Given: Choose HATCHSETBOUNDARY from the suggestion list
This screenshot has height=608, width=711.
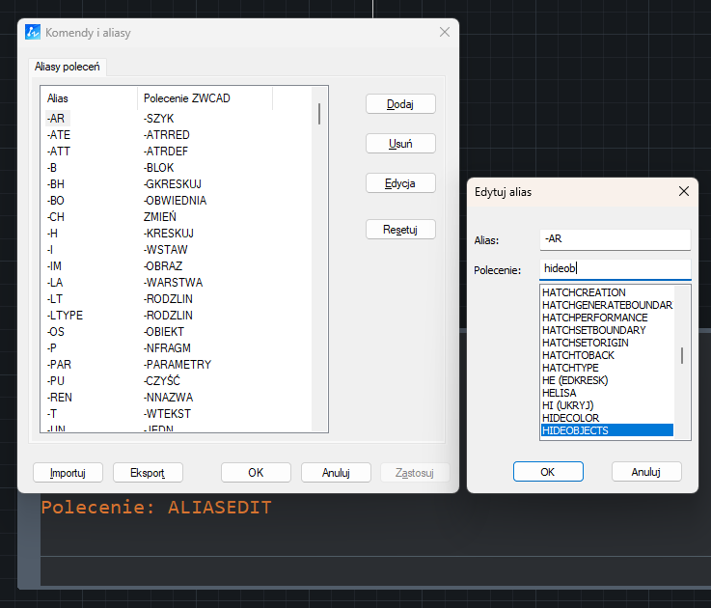Looking at the screenshot, I should (x=608, y=330).
